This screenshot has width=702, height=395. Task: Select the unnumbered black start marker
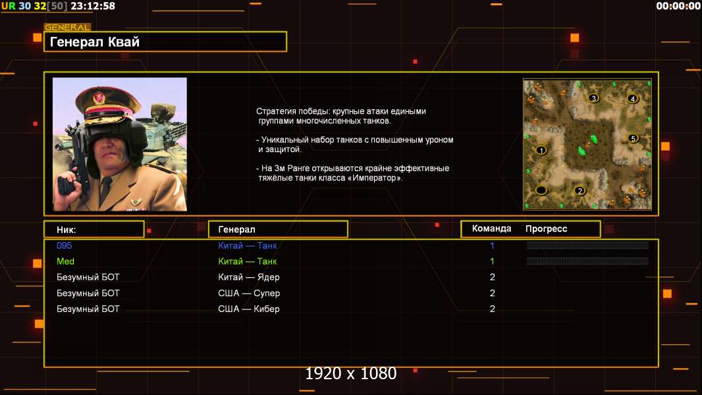(541, 190)
